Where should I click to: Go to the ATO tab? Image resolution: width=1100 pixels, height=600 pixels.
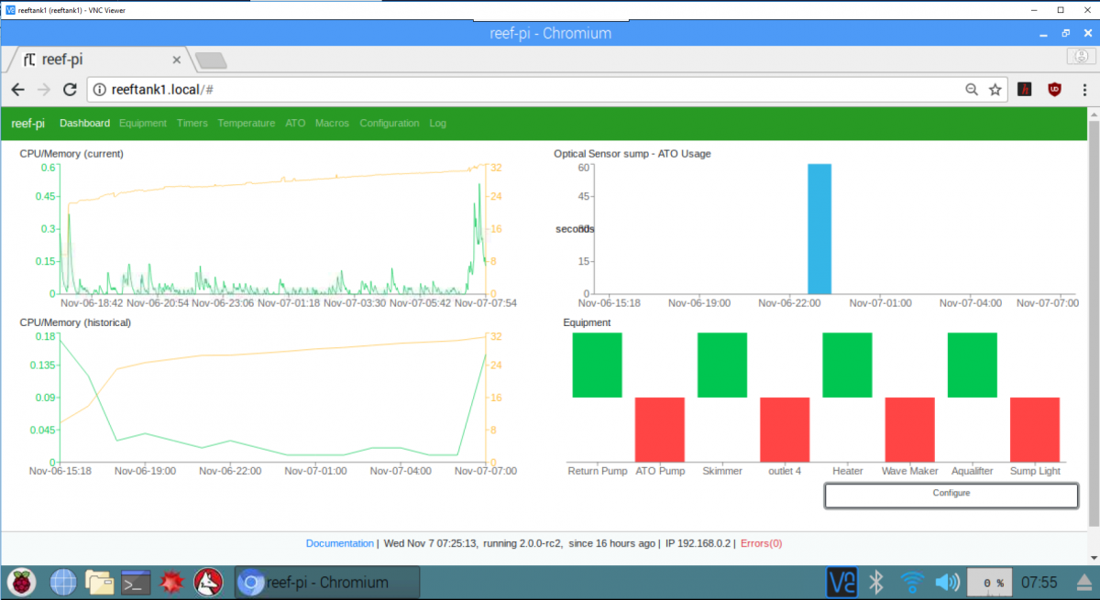click(x=295, y=123)
